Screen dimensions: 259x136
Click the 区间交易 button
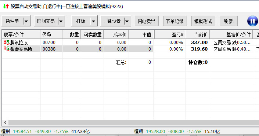(x=46, y=21)
